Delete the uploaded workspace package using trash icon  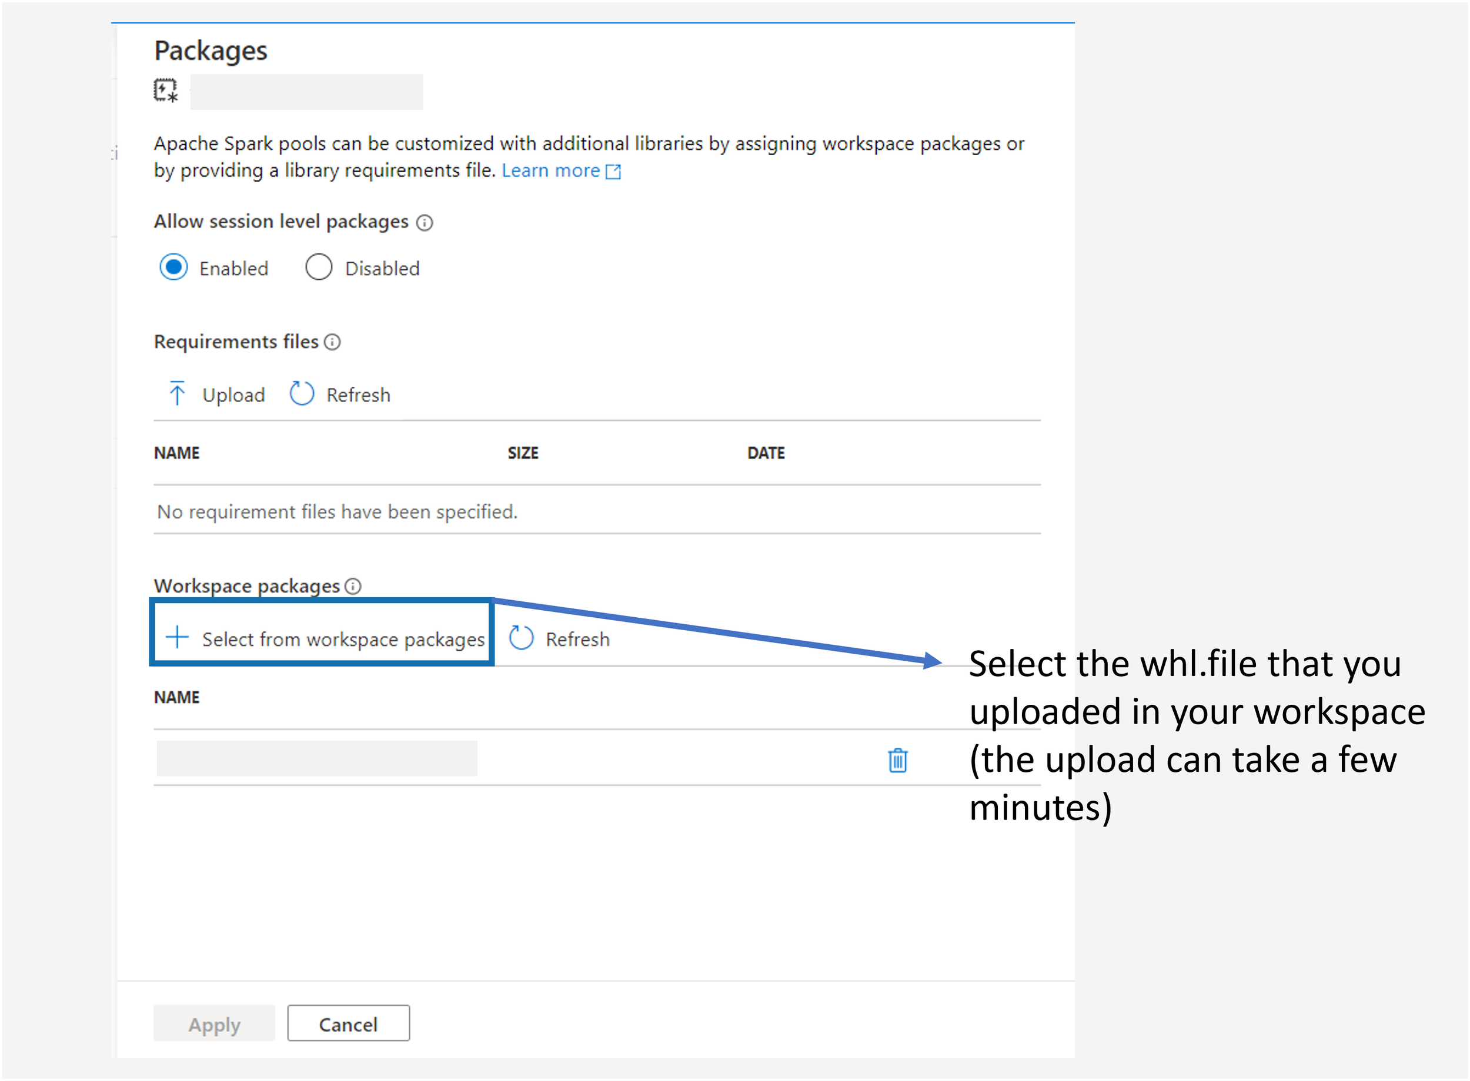point(897,759)
